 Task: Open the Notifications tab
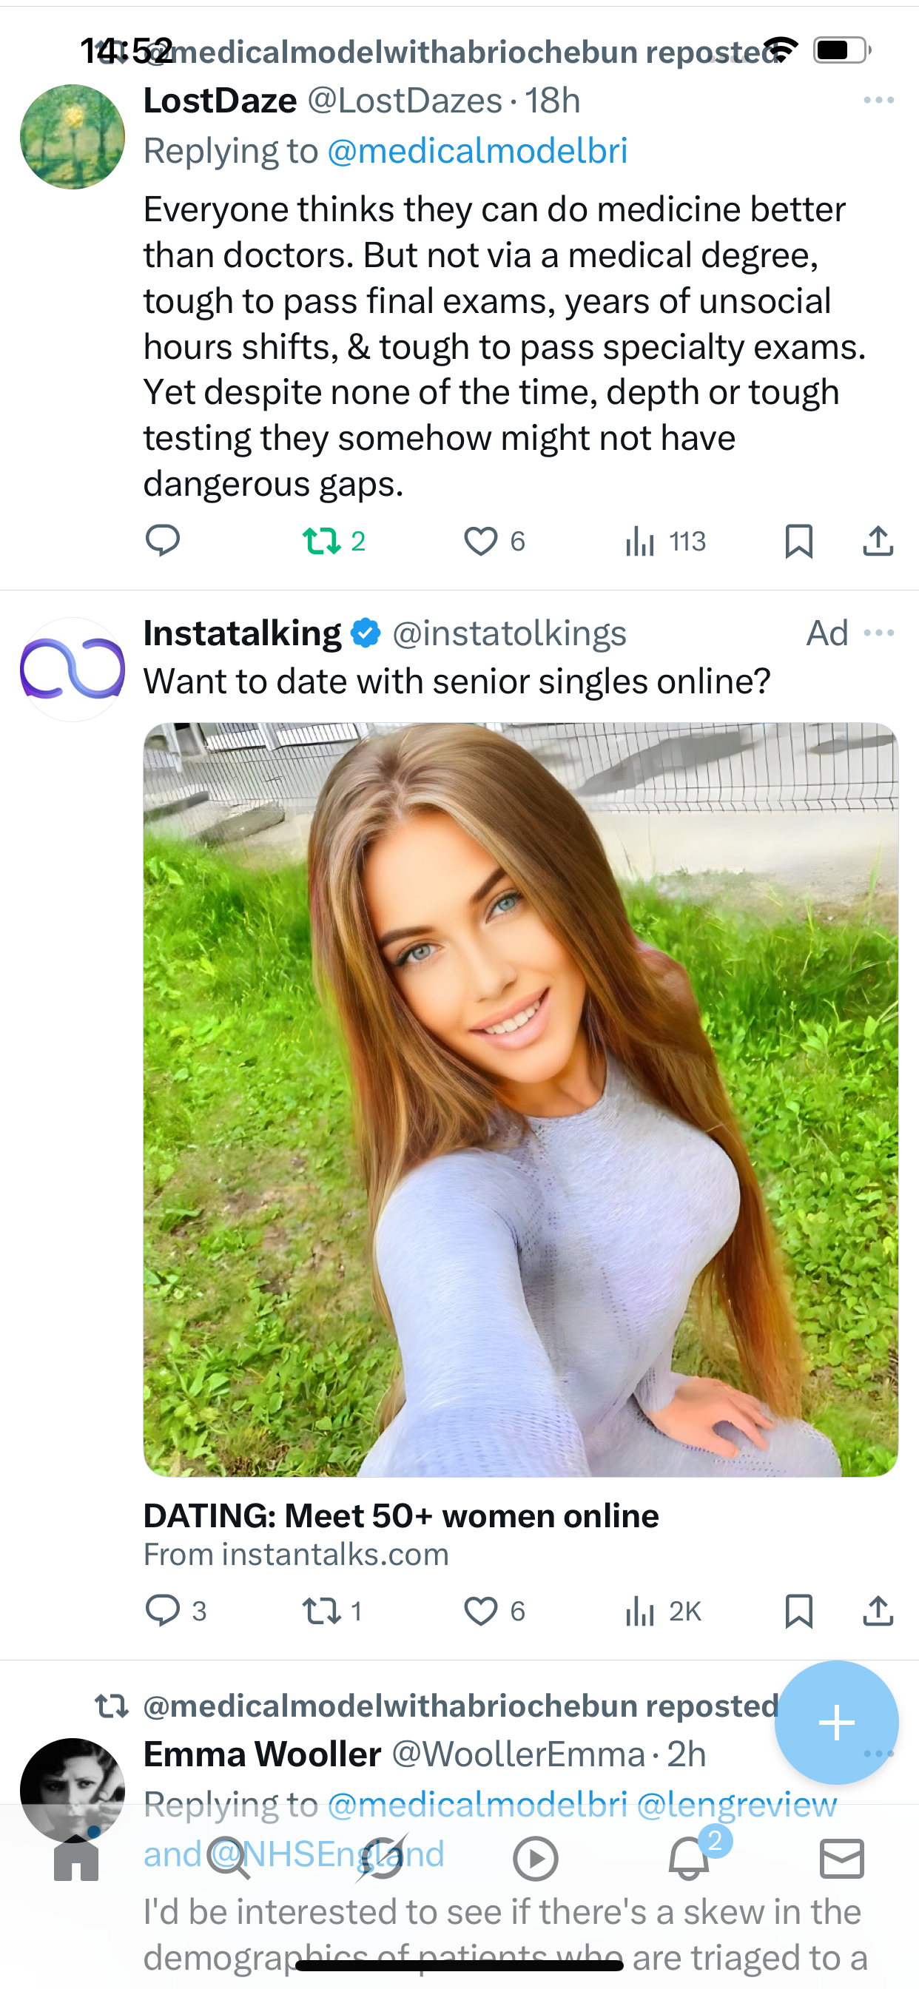tap(689, 1859)
